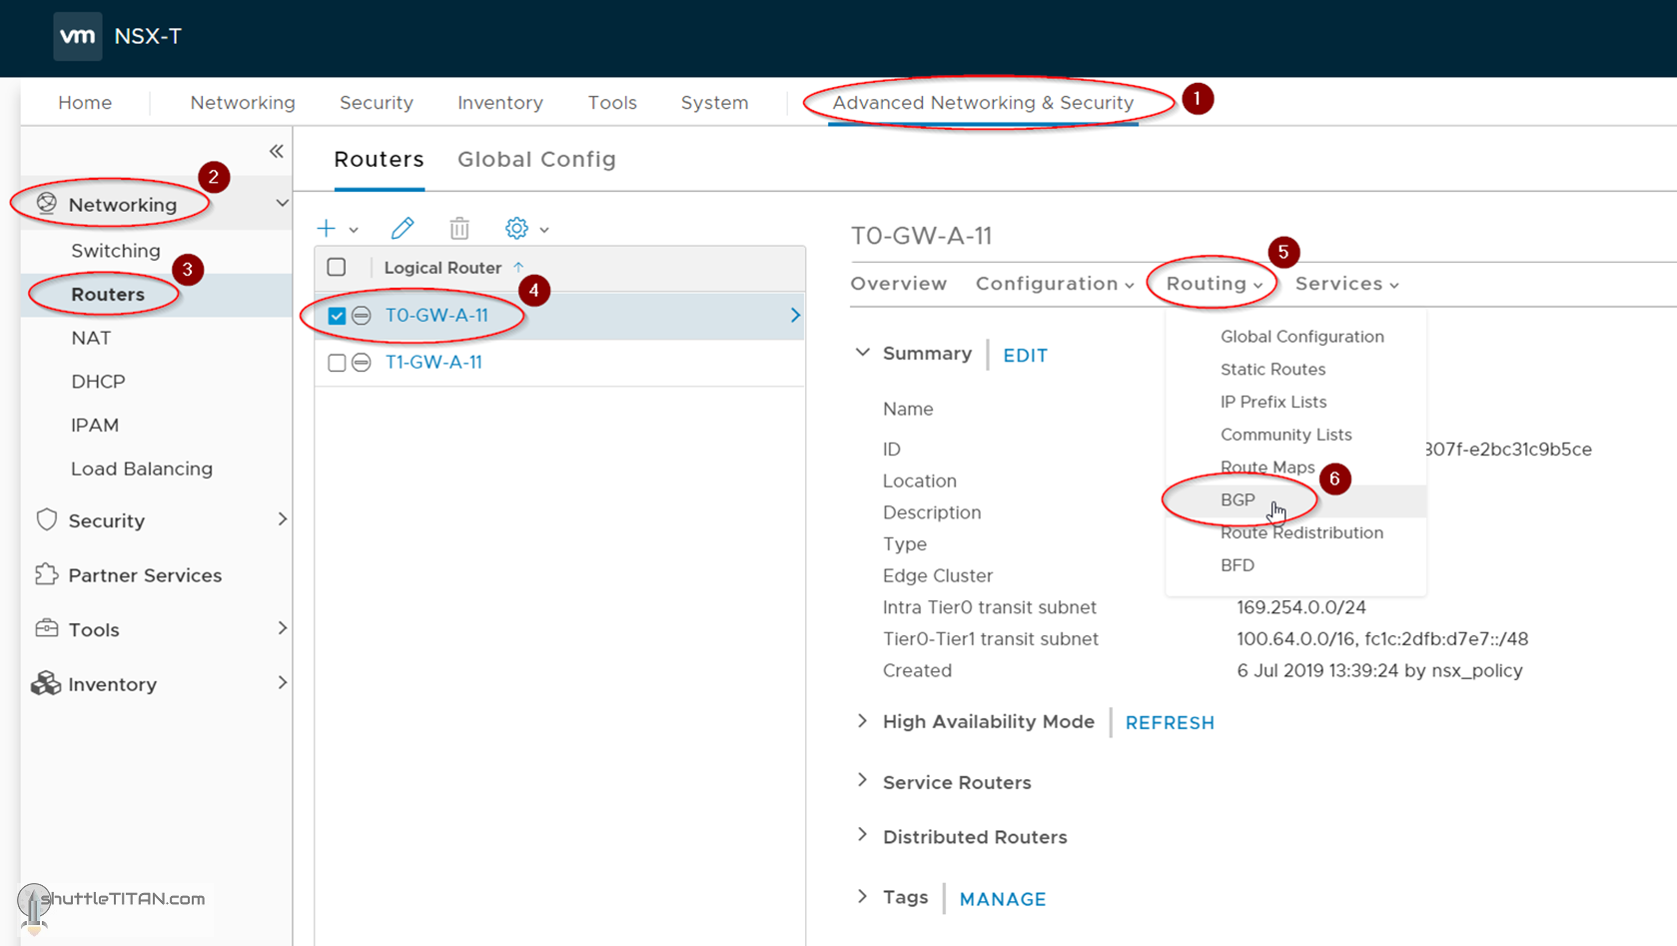This screenshot has height=946, width=1677.
Task: Select the Security shield icon in sidebar
Action: (47, 519)
